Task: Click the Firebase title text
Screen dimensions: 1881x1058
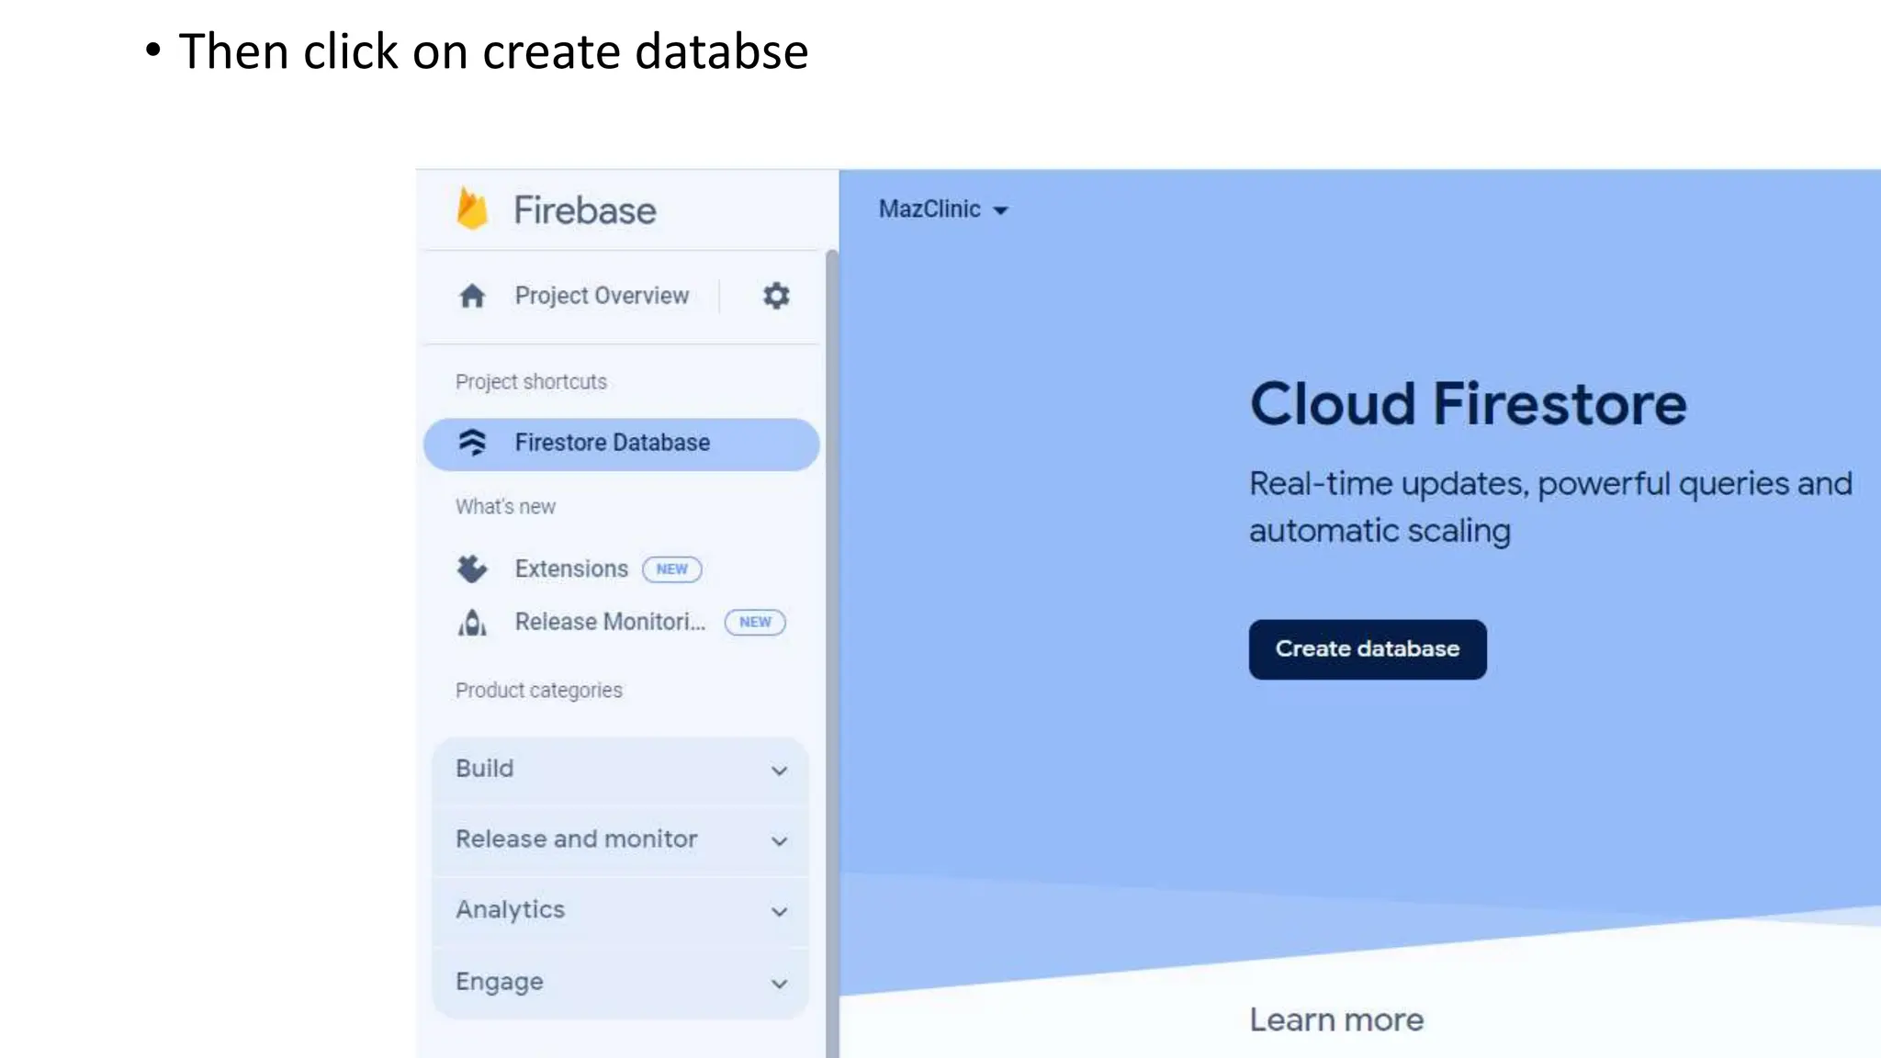Action: (x=585, y=210)
